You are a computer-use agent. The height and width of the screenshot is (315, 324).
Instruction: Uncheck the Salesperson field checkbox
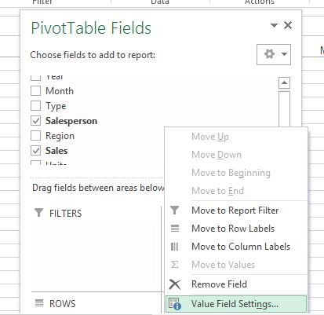(35, 121)
